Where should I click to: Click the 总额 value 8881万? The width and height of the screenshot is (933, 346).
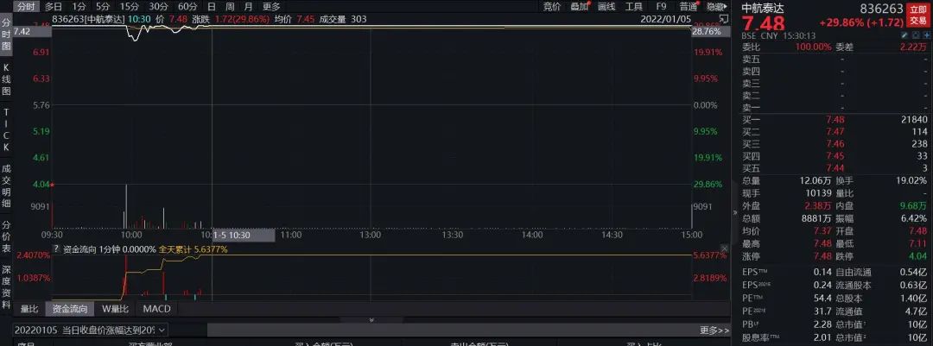pyautogui.click(x=816, y=219)
